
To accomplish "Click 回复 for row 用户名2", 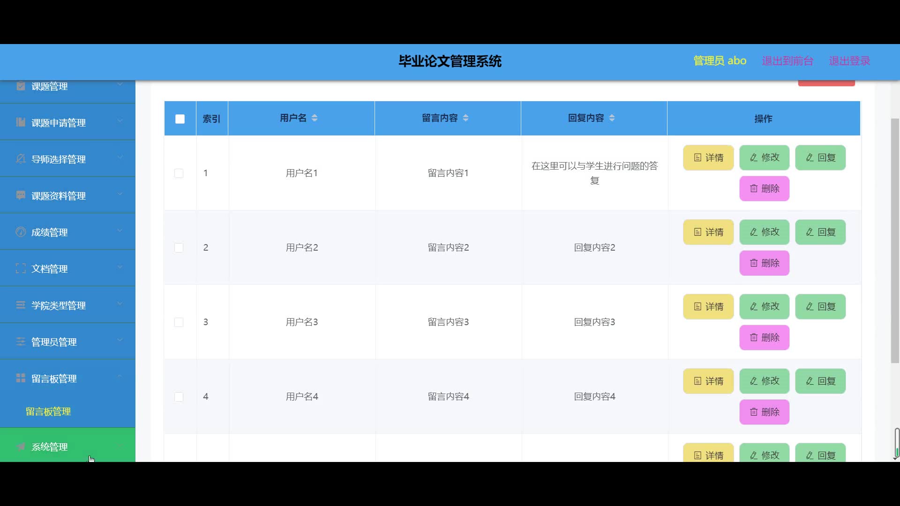I will coord(820,232).
